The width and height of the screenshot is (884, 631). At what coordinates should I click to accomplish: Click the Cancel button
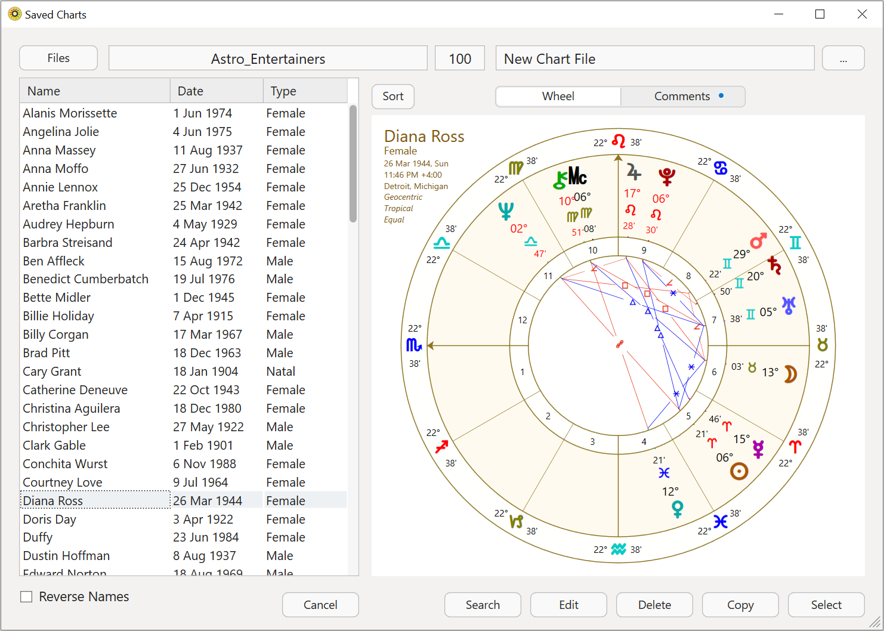click(320, 605)
